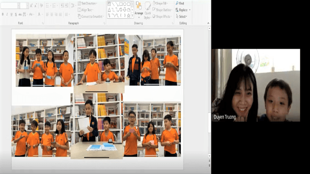Click the slide scrollbar down arrow
Image resolution: width=310 pixels, height=174 pixels.
pos(210,156)
